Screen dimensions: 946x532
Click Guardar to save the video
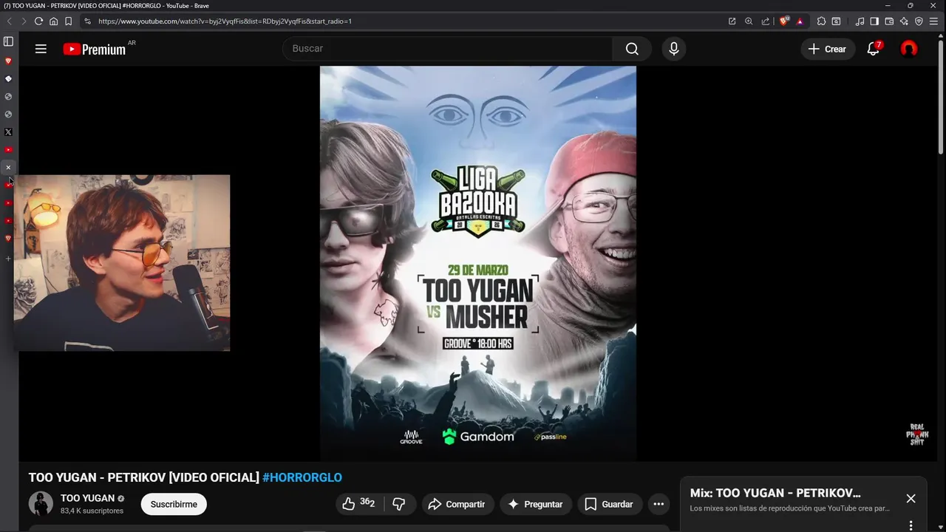[609, 504]
